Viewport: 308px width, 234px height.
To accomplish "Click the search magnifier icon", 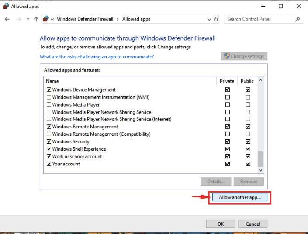I will click(x=298, y=19).
